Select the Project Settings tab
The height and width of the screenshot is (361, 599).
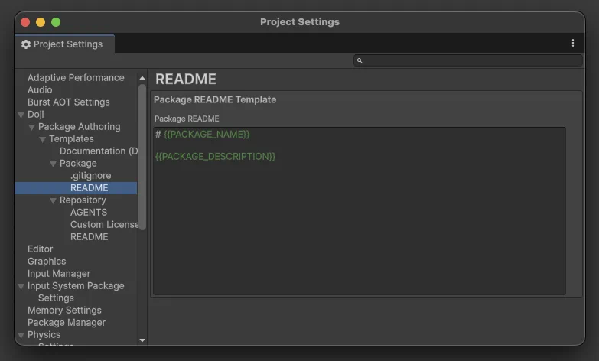pyautogui.click(x=64, y=44)
